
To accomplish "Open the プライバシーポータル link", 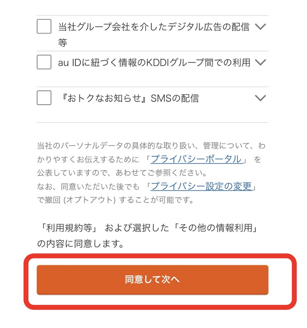I will [x=196, y=159].
